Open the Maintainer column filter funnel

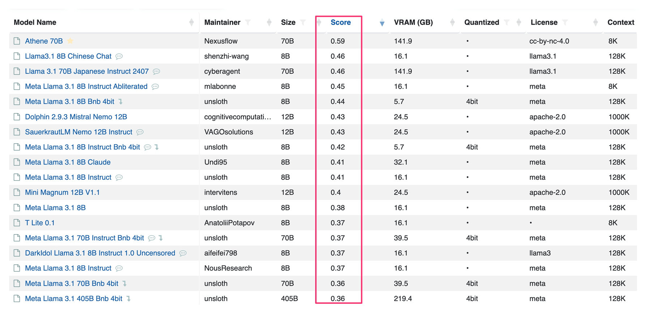pyautogui.click(x=248, y=22)
